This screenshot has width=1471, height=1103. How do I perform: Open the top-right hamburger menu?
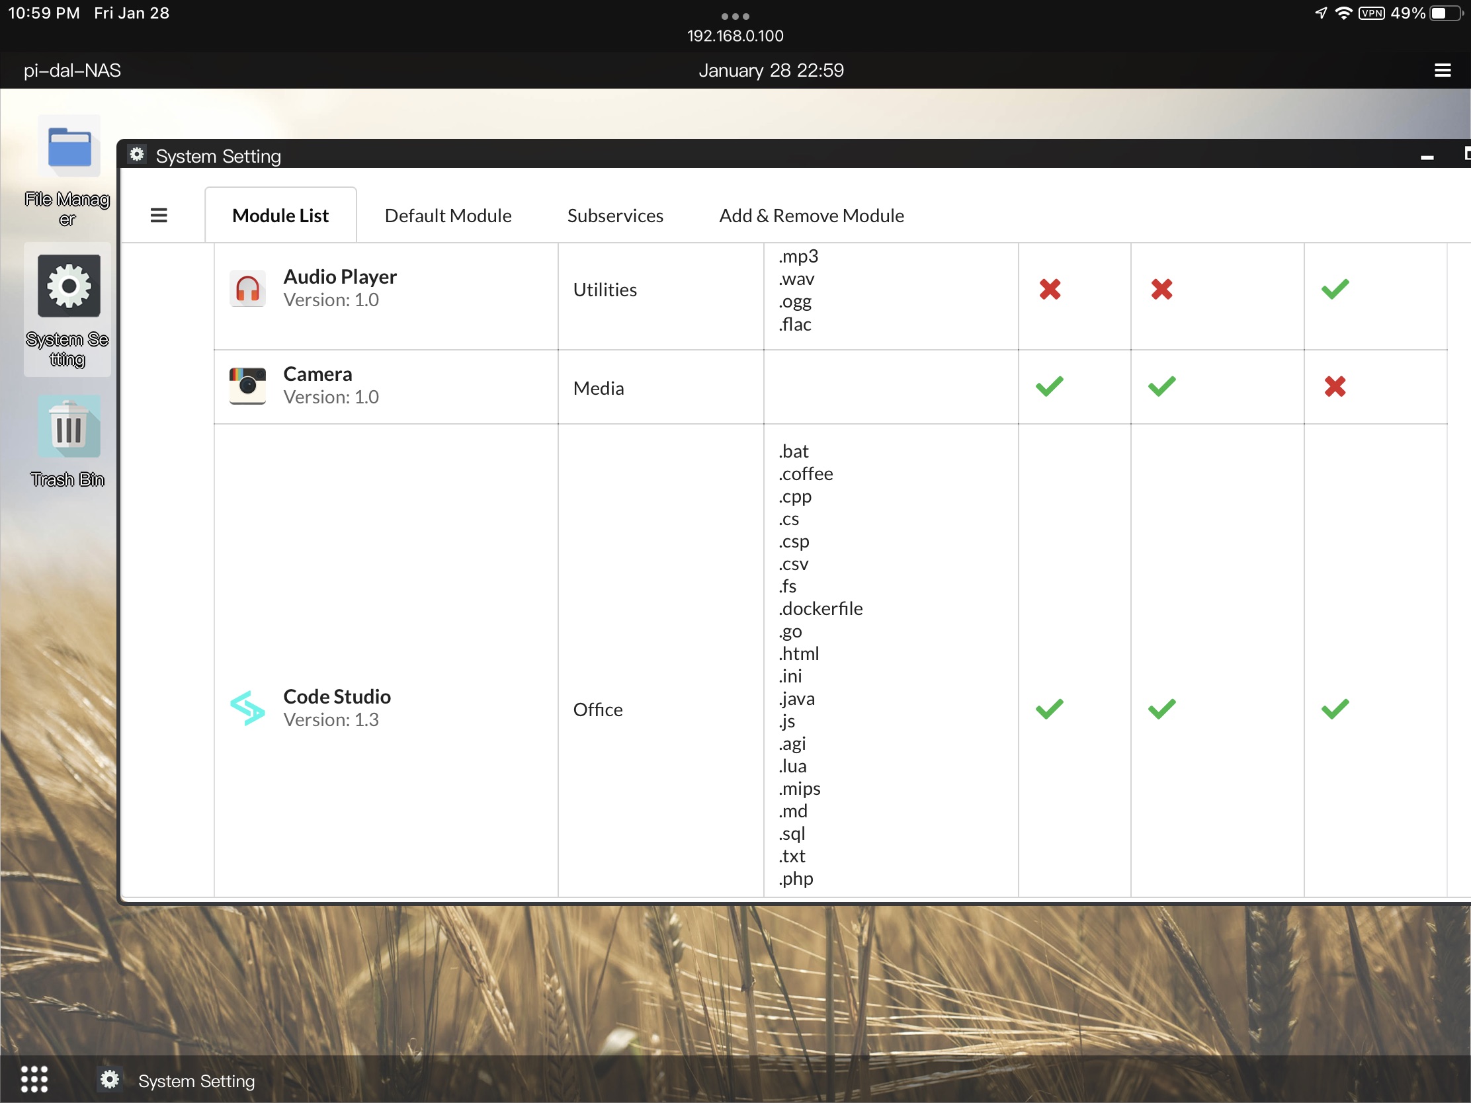1443,71
